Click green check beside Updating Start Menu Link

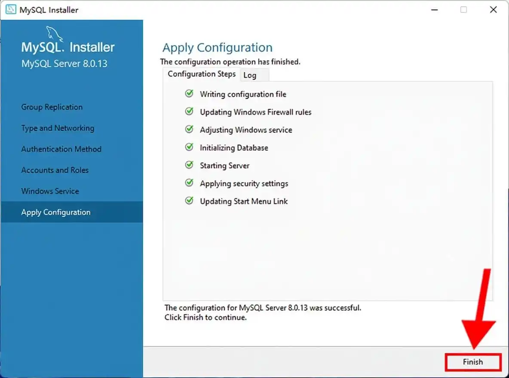tap(189, 201)
